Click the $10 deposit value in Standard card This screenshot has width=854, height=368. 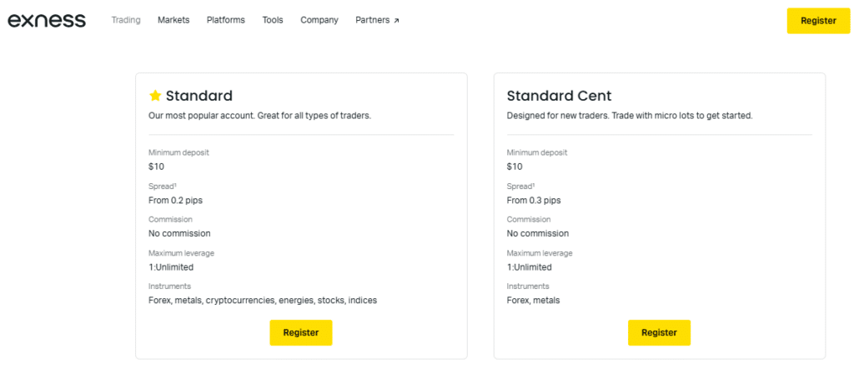pos(156,167)
